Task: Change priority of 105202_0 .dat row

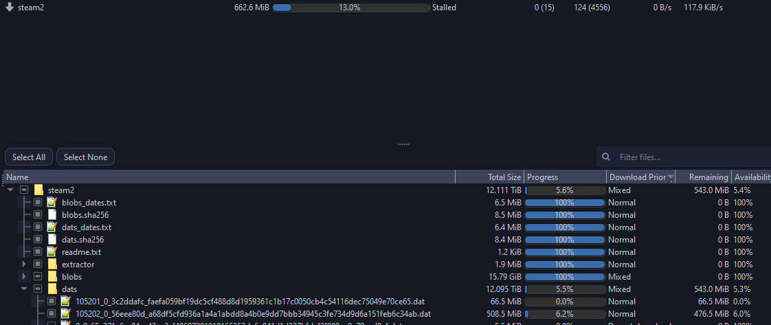Action: point(621,314)
